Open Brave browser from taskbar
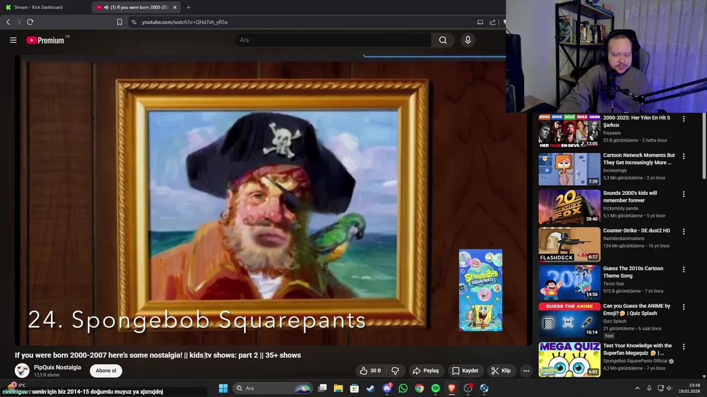Viewport: 707px width, 397px height. pos(452,388)
